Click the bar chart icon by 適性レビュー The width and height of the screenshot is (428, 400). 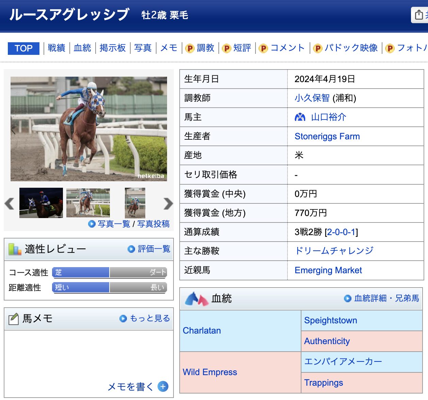[x=15, y=249]
